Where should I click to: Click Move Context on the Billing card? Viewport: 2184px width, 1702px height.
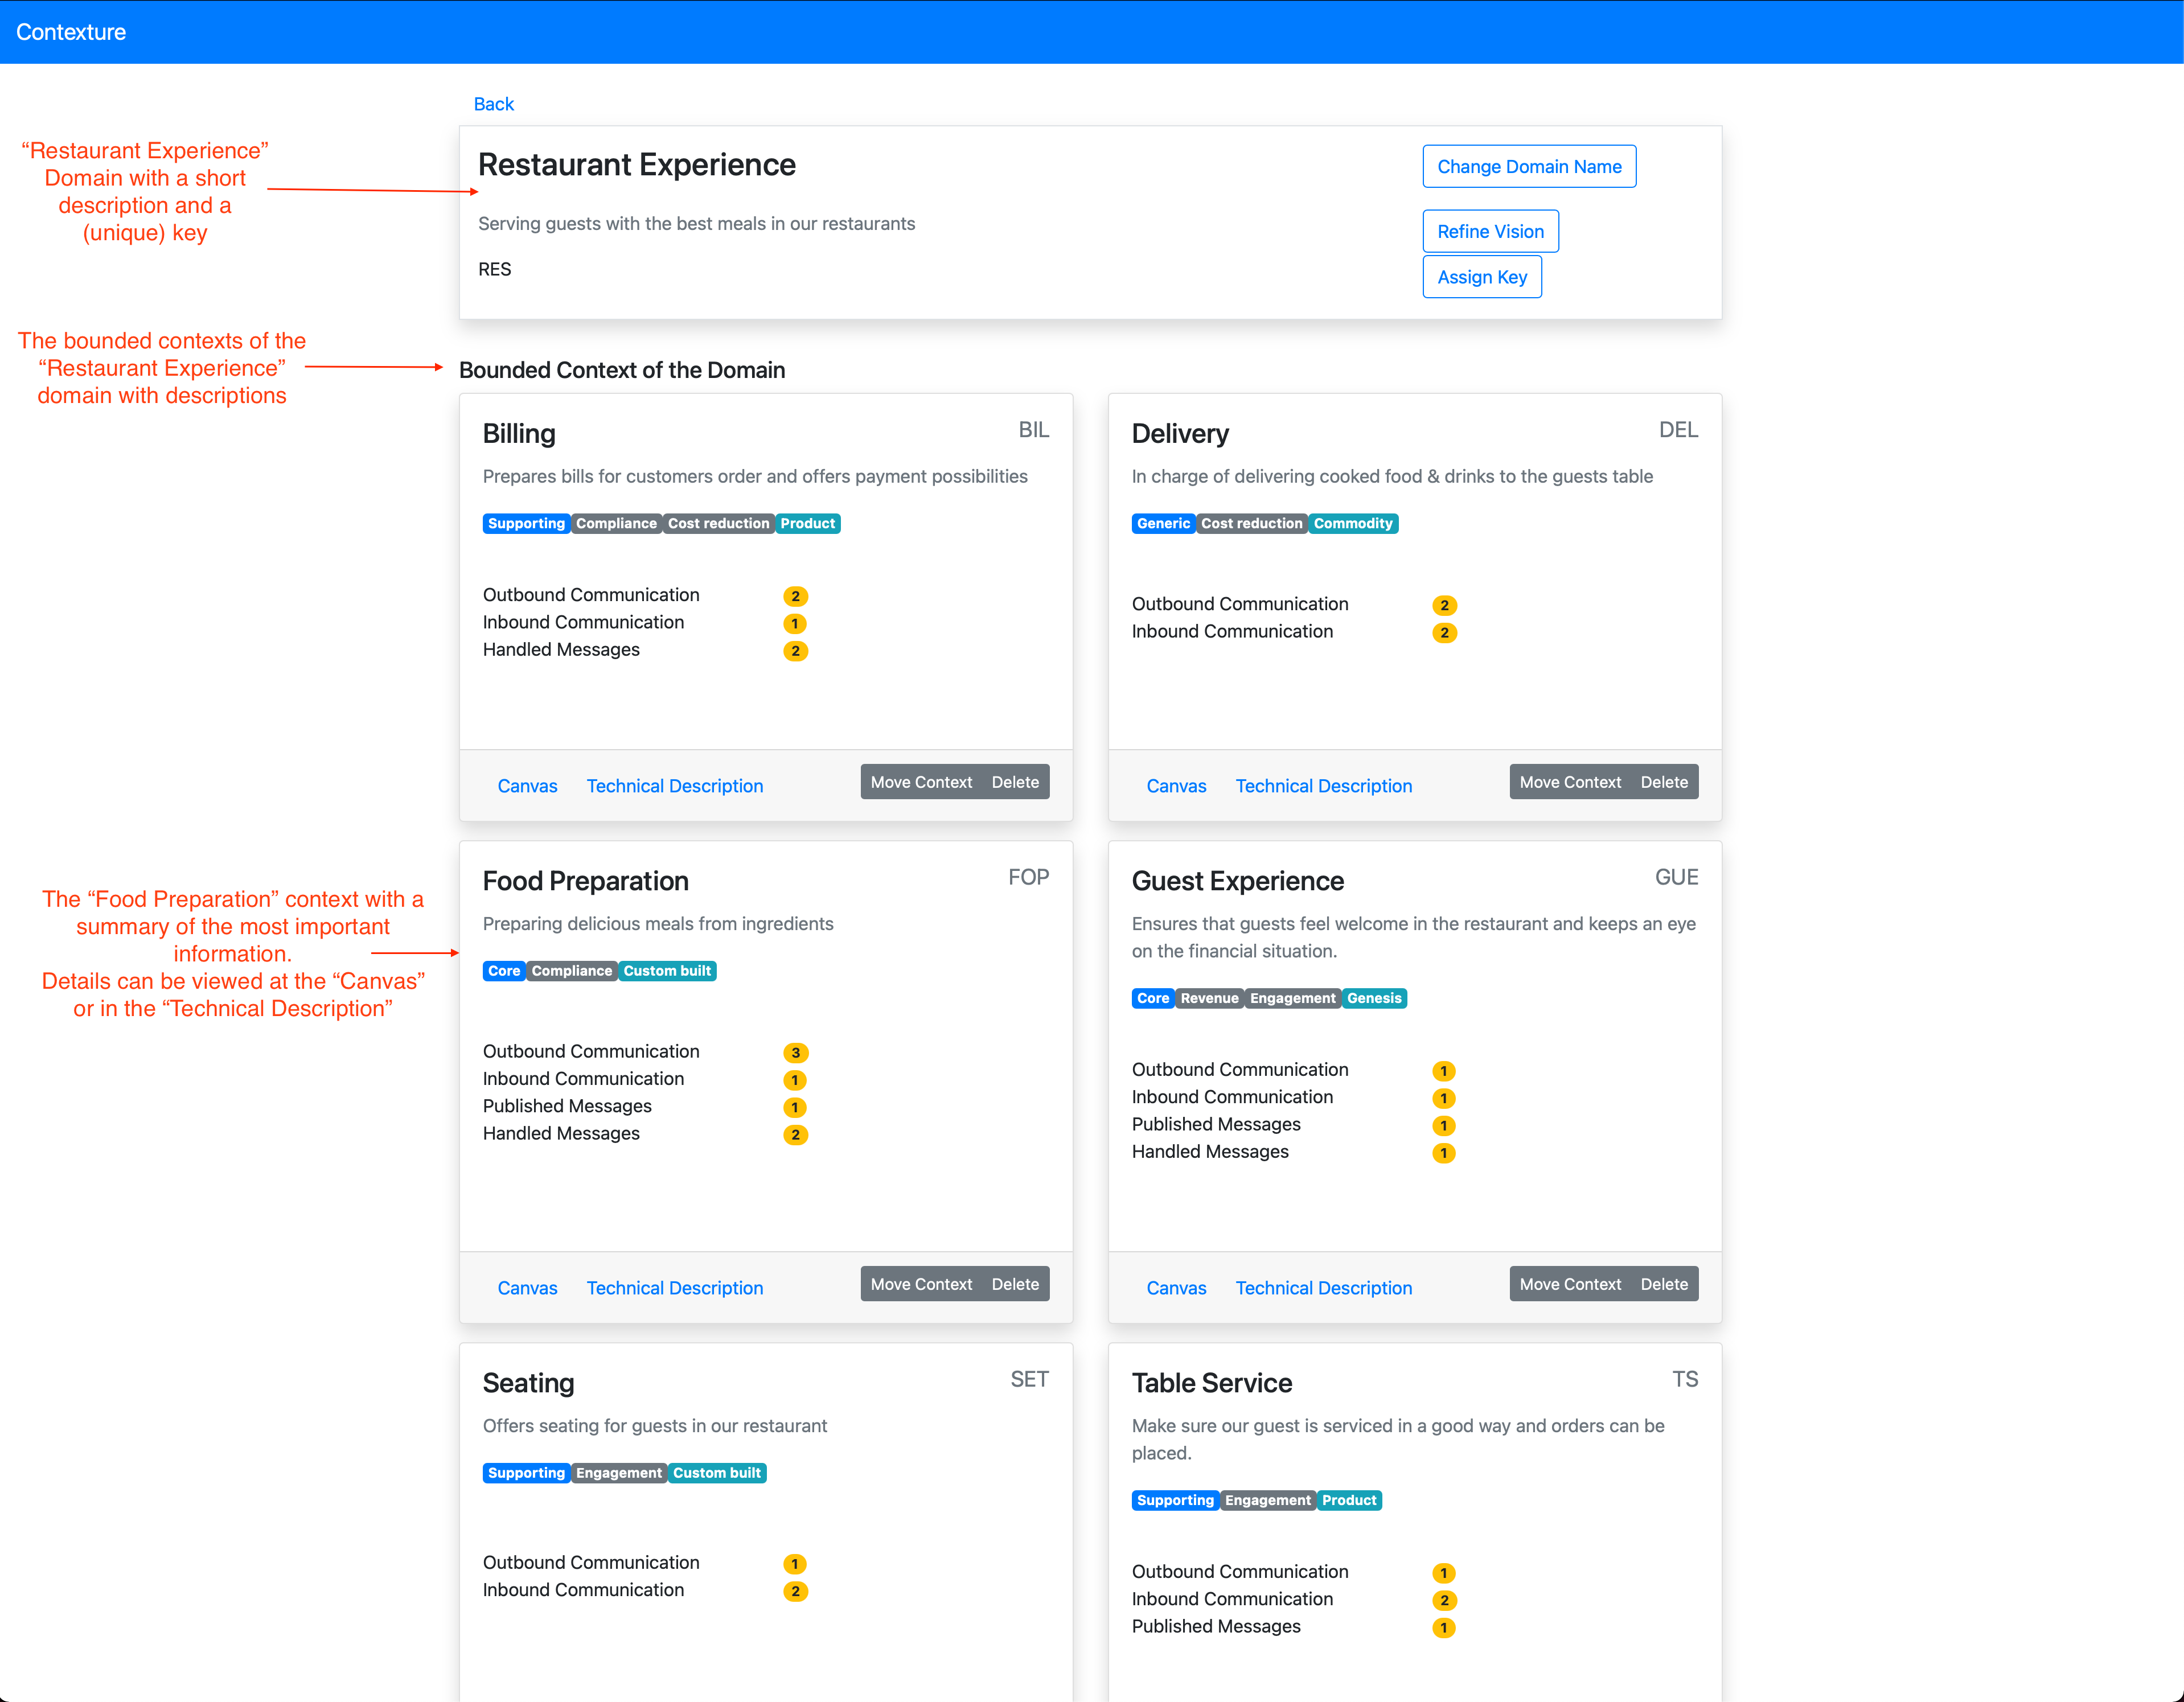click(x=920, y=782)
